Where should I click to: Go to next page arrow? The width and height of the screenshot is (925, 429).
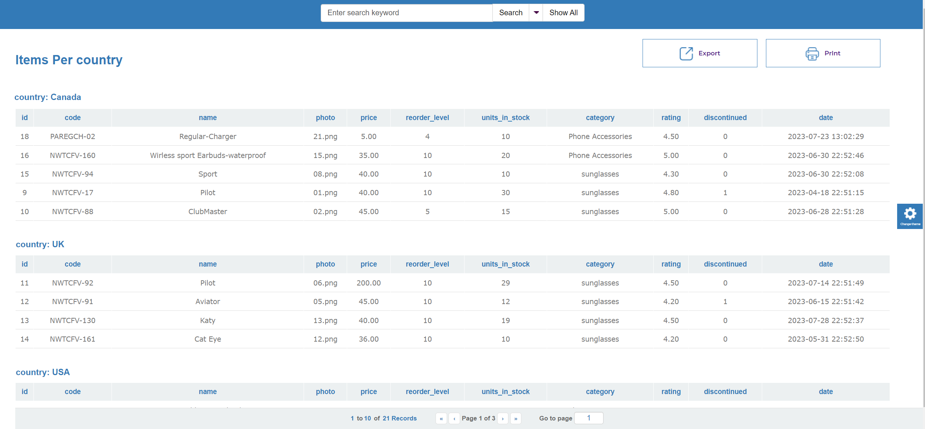[503, 419]
